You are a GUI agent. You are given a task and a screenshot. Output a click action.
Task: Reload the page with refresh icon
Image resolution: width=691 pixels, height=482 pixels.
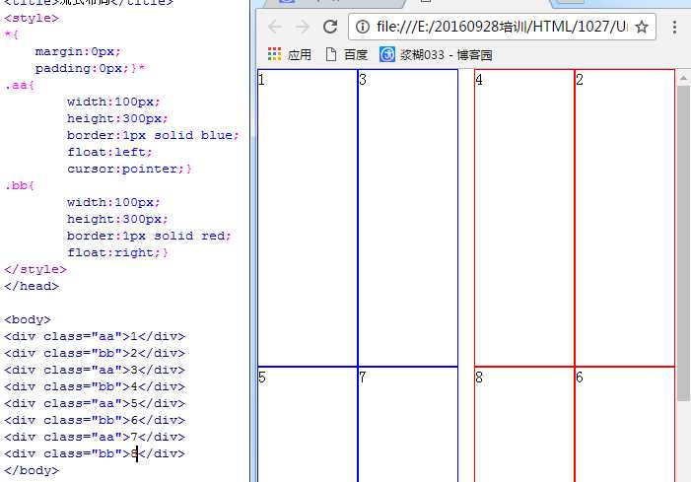(330, 27)
